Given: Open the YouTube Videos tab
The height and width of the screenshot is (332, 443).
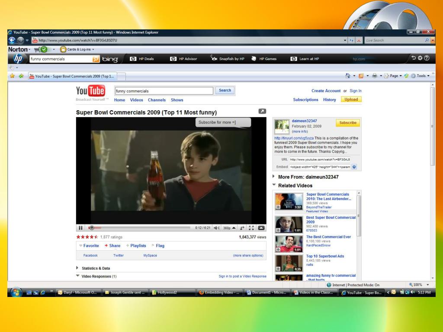Looking at the screenshot, I should pyautogui.click(x=136, y=100).
